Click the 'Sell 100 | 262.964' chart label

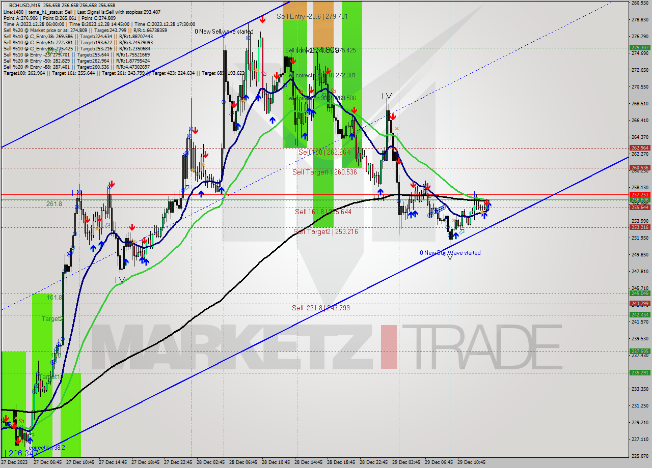coord(324,152)
